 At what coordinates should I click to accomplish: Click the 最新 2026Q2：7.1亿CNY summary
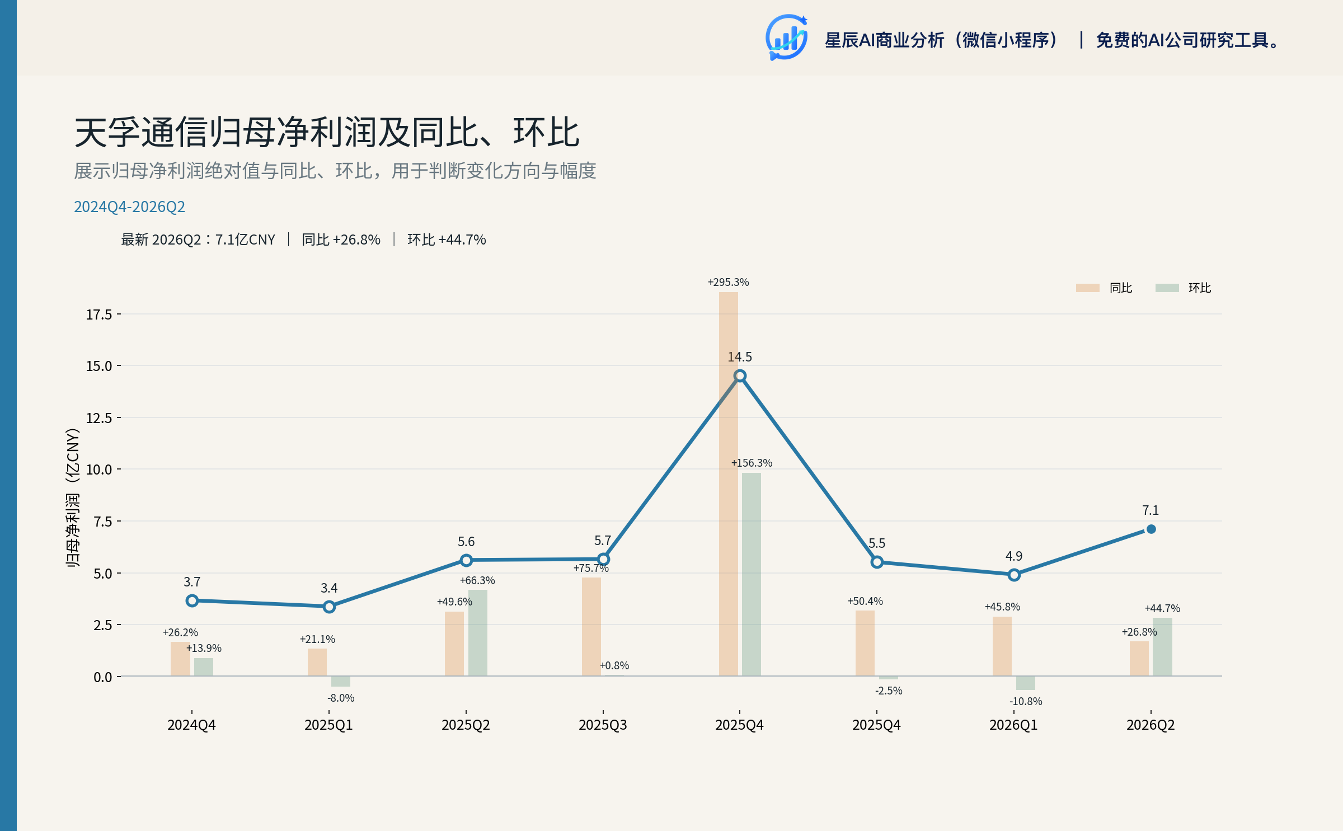198,240
